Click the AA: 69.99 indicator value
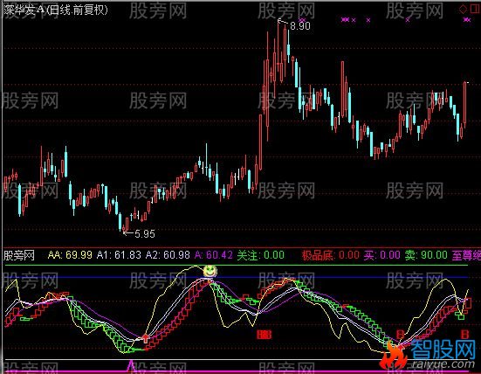Viewport: 481px width, 374px height. click(70, 255)
